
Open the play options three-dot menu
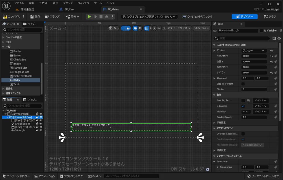click(x=112, y=17)
